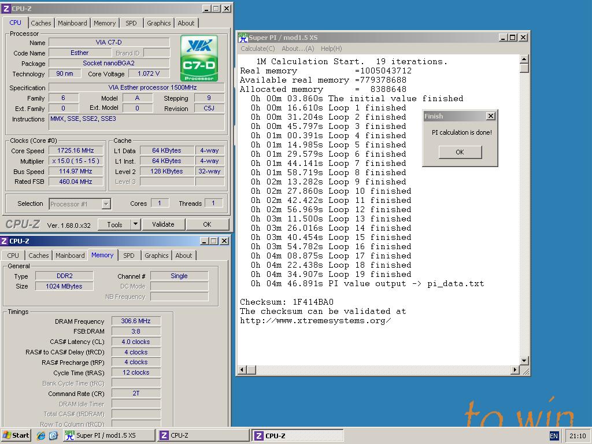Click the Channel # Single value
Screen dimensions: 592x444
coord(179,276)
